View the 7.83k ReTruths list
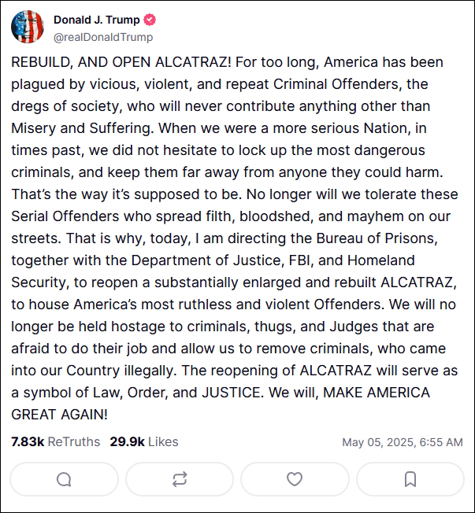The image size is (475, 513). [x=56, y=441]
